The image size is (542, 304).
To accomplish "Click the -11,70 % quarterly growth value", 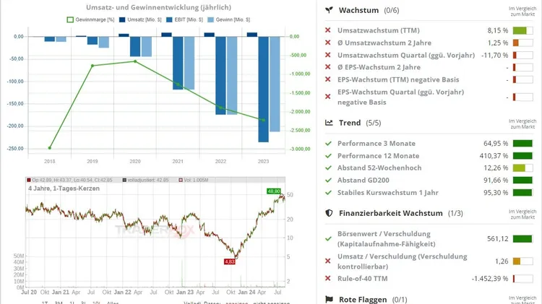I will (x=494, y=55).
